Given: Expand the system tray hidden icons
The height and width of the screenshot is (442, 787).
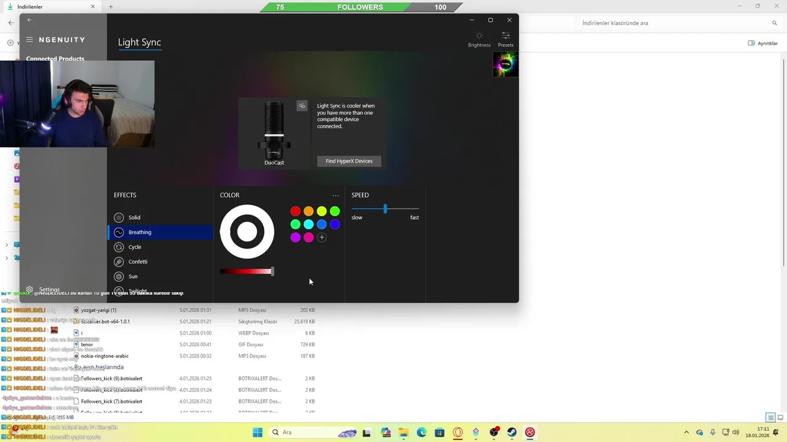Looking at the screenshot, I should 686,432.
